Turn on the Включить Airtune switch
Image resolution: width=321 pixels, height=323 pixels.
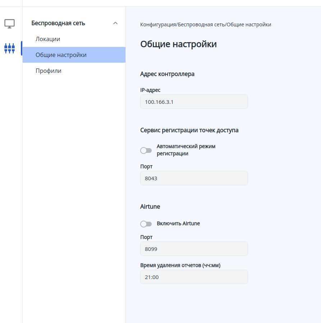[x=146, y=224]
